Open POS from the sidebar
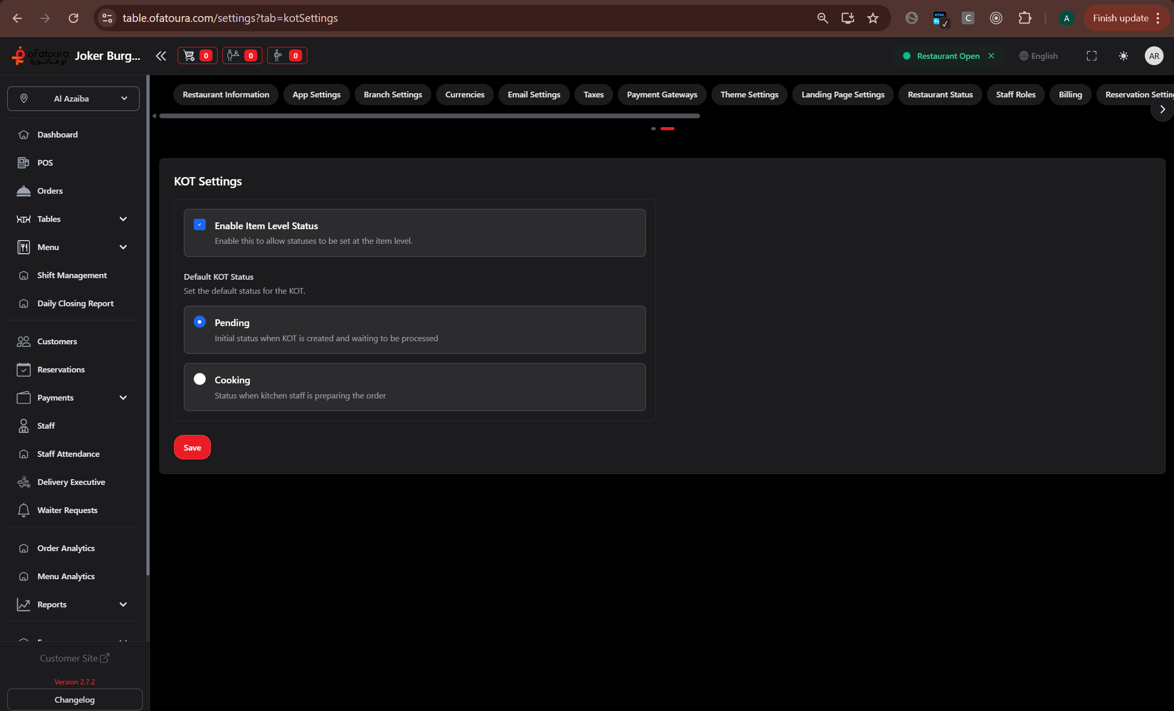Image resolution: width=1174 pixels, height=711 pixels. point(45,163)
